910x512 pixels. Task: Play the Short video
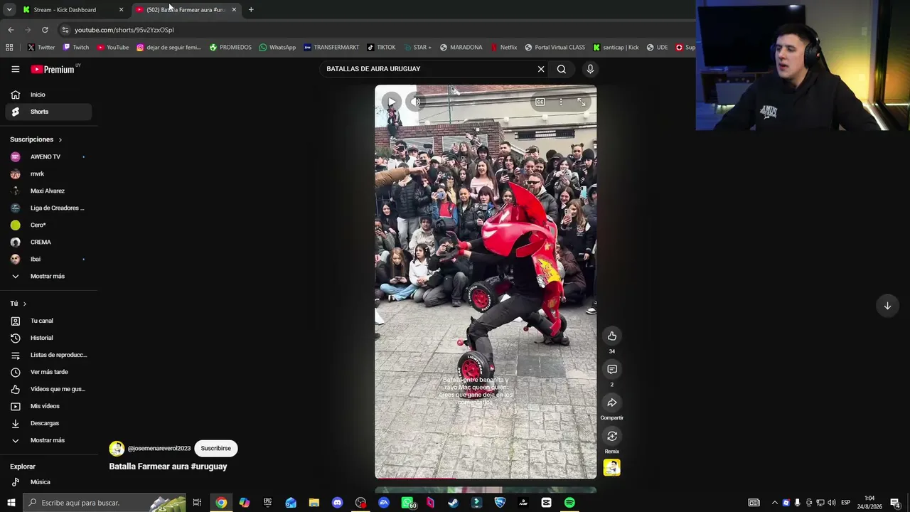[391, 102]
